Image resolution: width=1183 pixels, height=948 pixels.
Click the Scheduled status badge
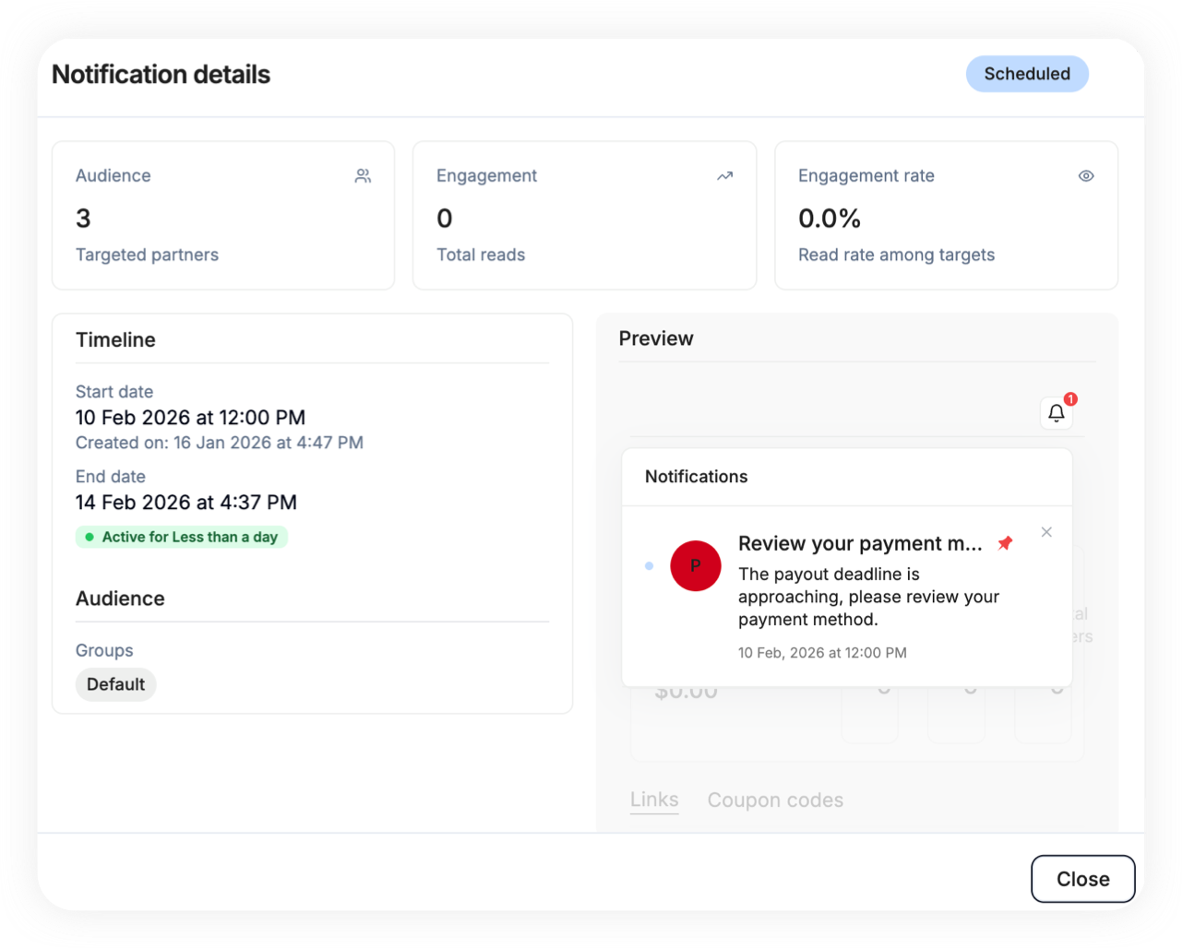(1026, 75)
